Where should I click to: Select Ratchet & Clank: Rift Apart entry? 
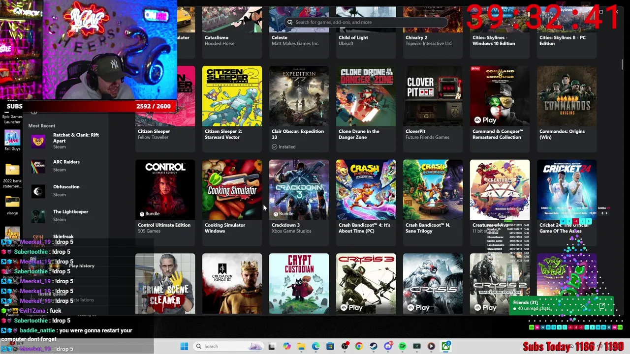coord(65,141)
